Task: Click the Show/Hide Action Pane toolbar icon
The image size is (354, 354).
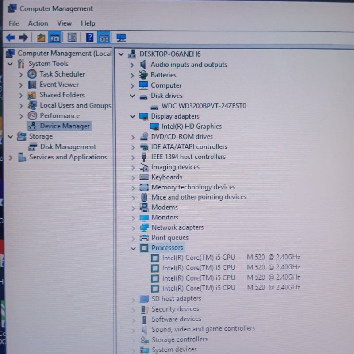Action: 104,37
